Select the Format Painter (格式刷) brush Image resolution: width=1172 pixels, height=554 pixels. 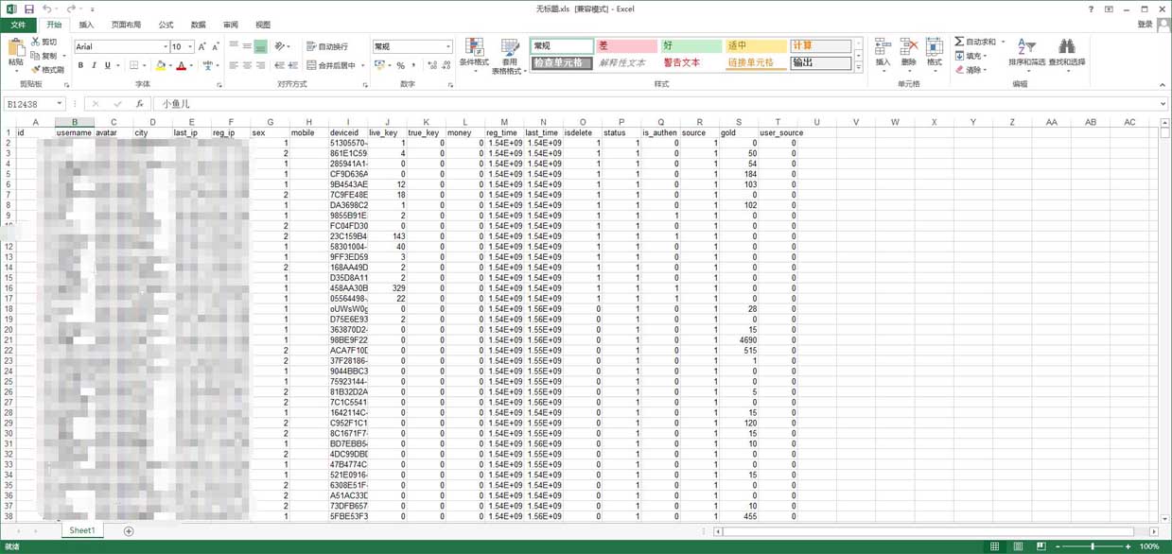[36, 70]
